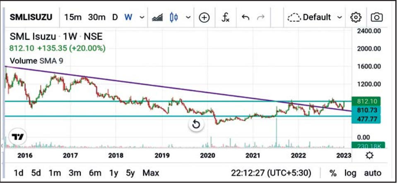The image size is (397, 184).
Task: Click the 230.18K volume label
Action: click(368, 146)
